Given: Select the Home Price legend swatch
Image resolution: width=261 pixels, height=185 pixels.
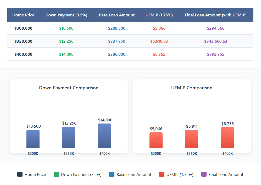Looking at the screenshot, I should coord(19,174).
